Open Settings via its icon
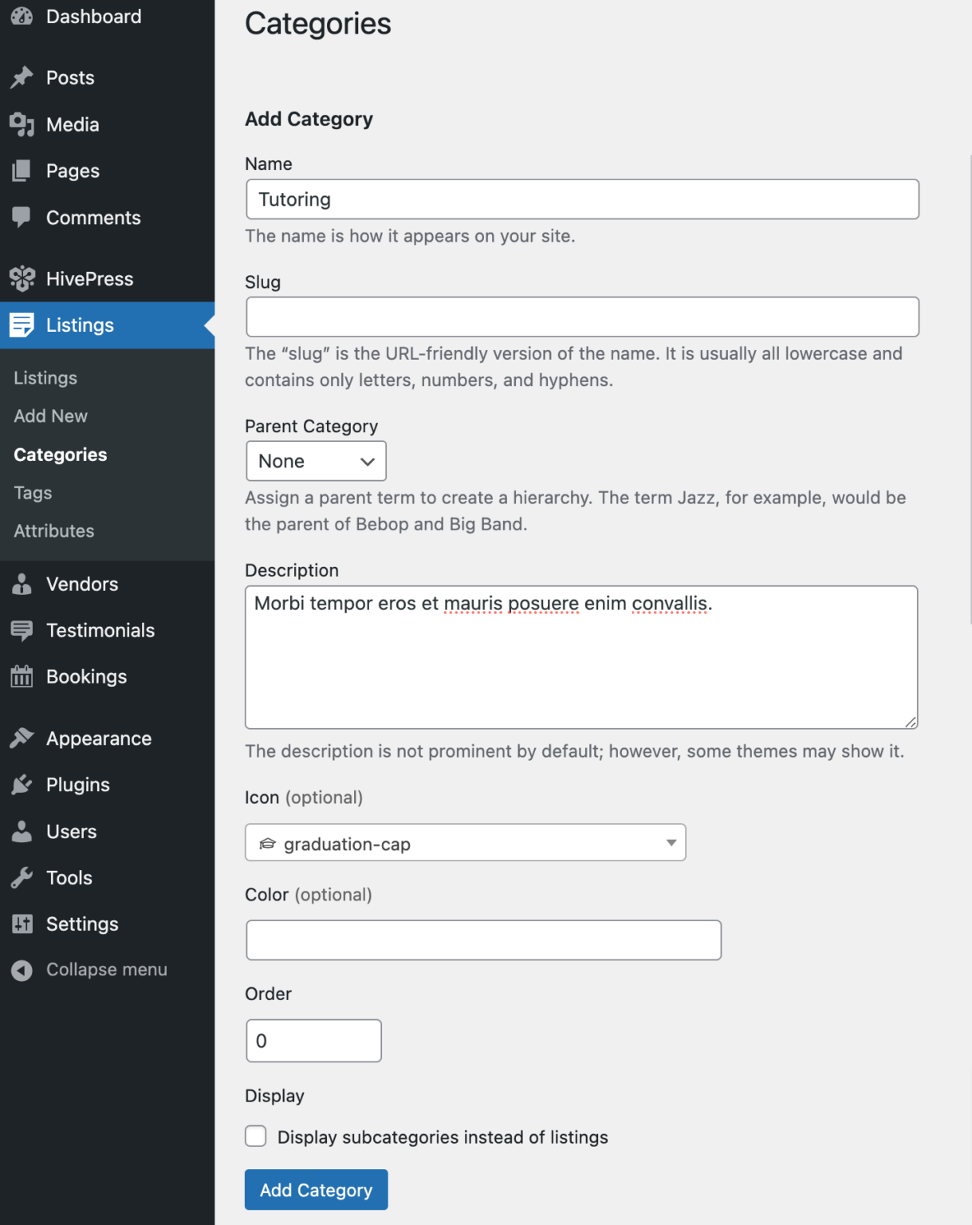 [x=21, y=924]
